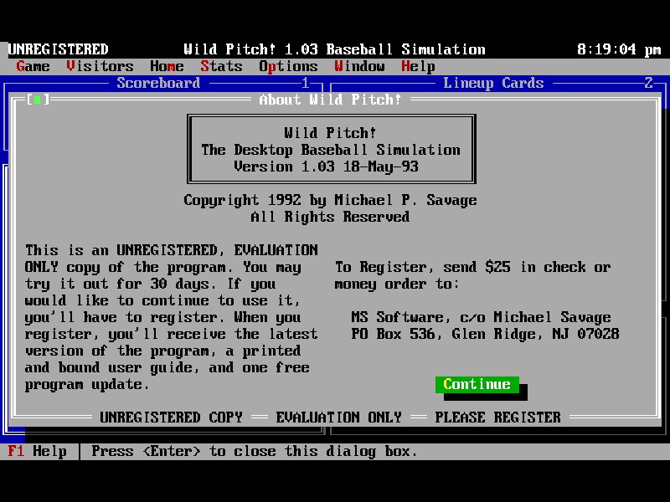
Task: Close the About dialog via its corner box
Action: click(x=37, y=100)
